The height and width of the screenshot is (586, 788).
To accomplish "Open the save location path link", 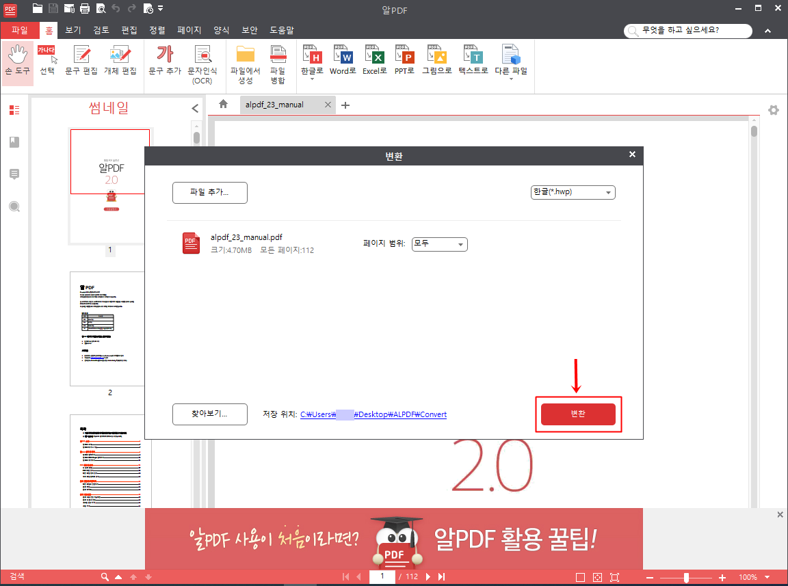I will point(373,414).
